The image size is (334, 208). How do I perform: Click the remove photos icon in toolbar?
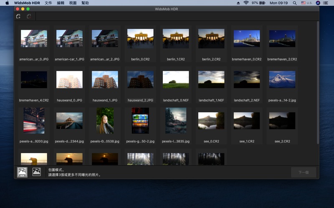29,17
